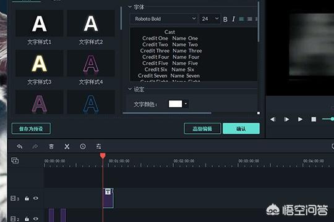The height and width of the screenshot is (222, 334).
Task: Stop the preview playback
Action: pyautogui.click(x=314, y=120)
